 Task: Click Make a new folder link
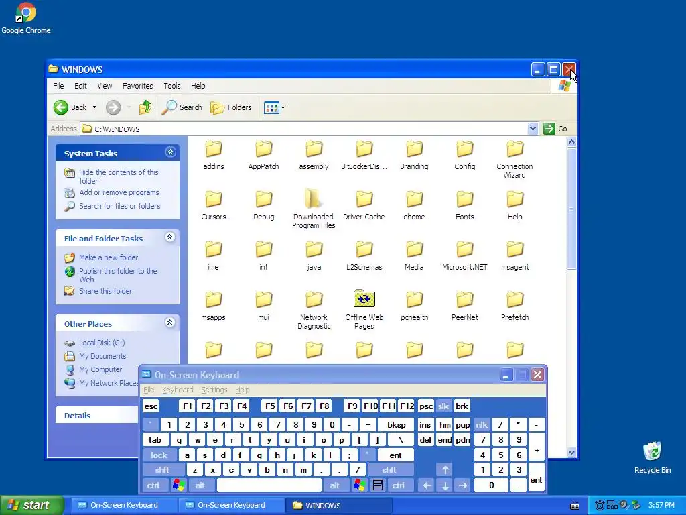tap(109, 257)
